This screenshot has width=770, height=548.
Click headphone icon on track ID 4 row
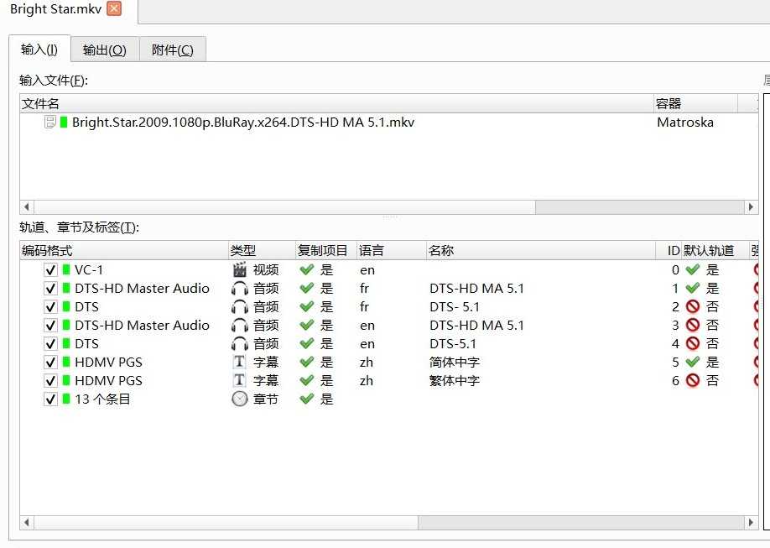tap(240, 343)
